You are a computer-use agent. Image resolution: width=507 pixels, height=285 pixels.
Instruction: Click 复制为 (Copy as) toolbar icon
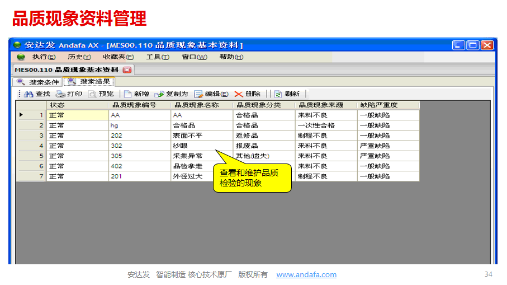[159, 94]
